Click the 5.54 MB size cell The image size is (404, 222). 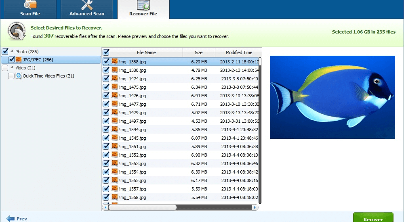[x=199, y=197]
